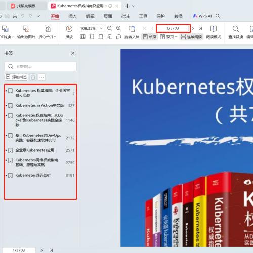Expand the 基于Kubernetes的DevOps实践 bookmark
253x253 pixels.
[x=6, y=135]
